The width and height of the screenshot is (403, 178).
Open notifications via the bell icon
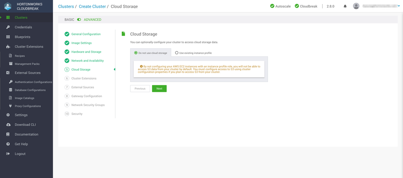point(345,6)
